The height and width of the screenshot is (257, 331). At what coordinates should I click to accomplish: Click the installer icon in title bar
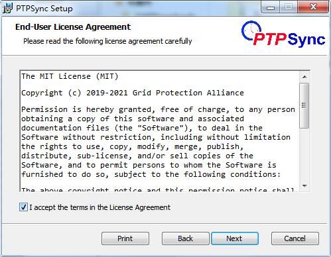click(7, 8)
